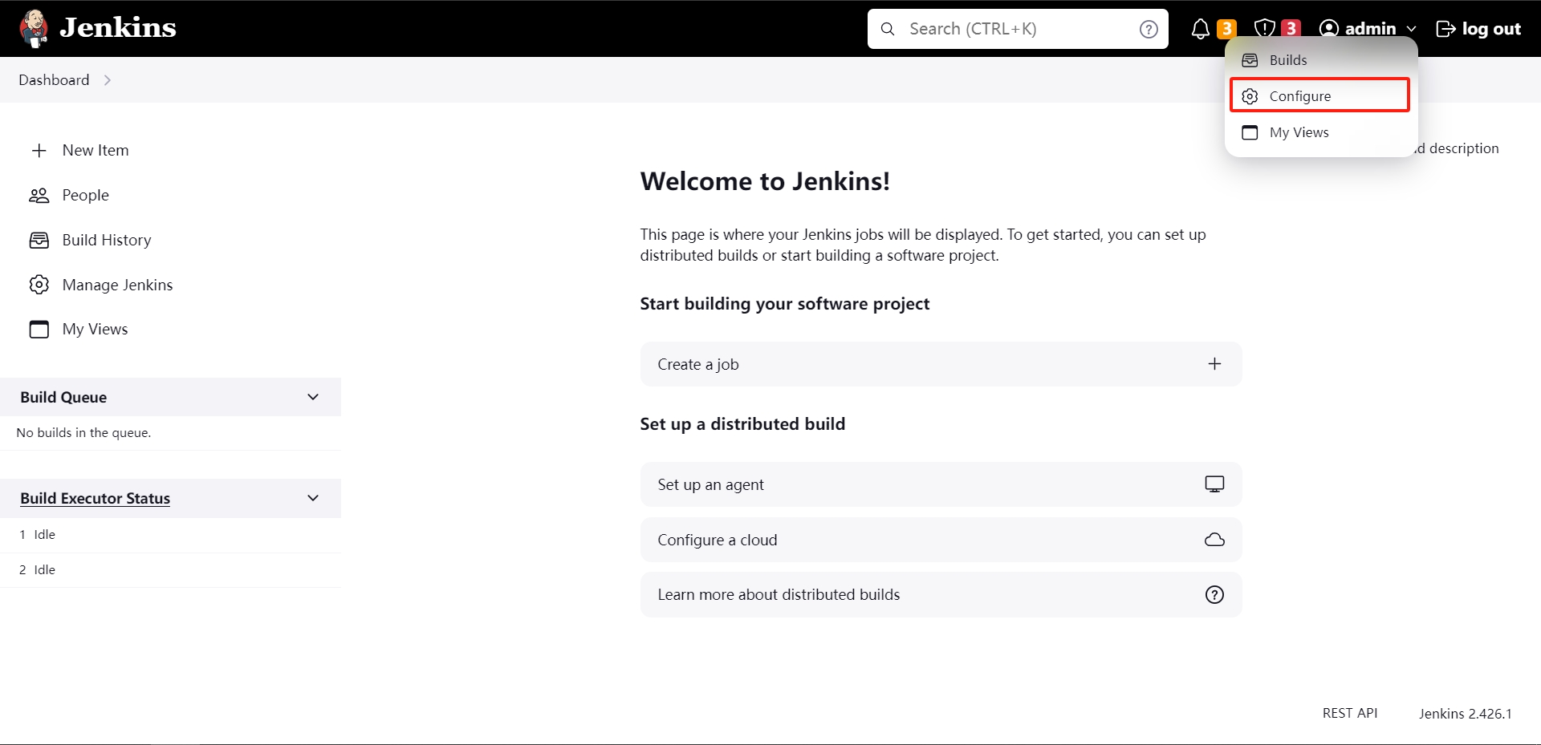Open the notifications bell icon
The image size is (1541, 745).
pyautogui.click(x=1200, y=29)
